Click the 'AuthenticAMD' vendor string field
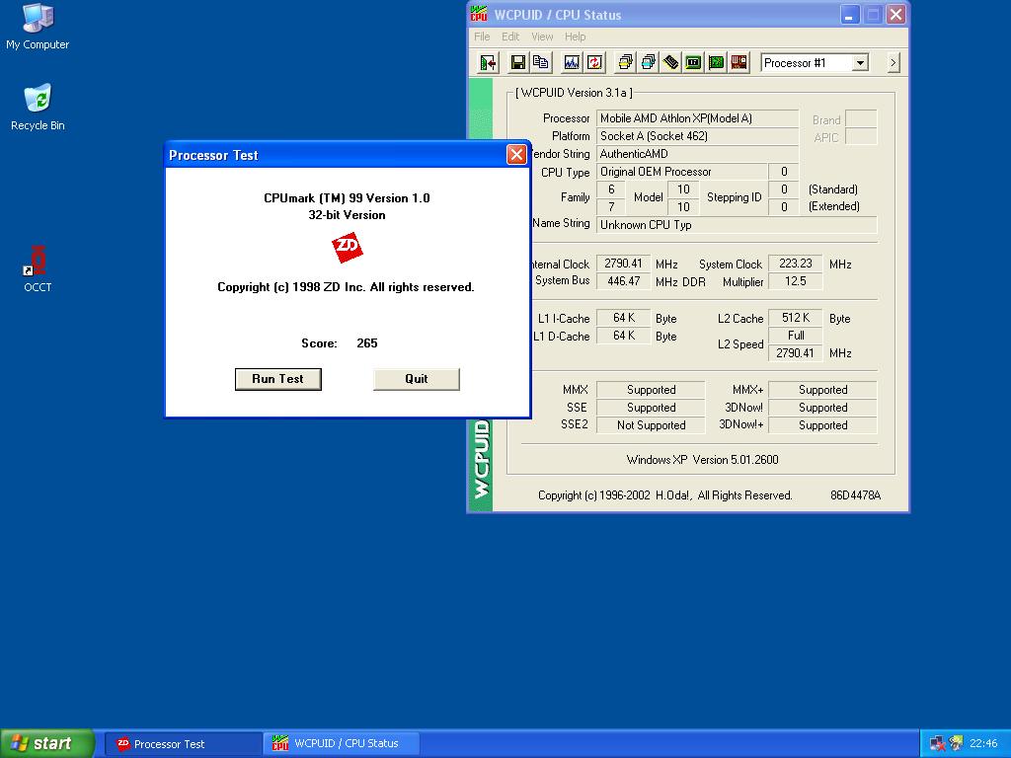The image size is (1011, 758). [x=697, y=154]
